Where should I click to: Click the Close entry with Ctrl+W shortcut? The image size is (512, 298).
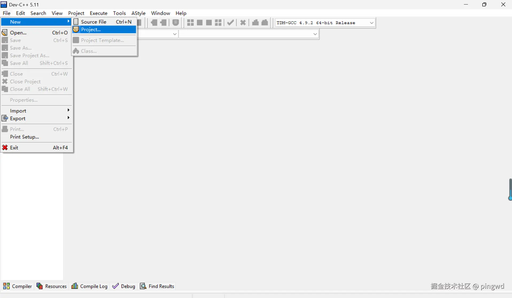coord(37,74)
